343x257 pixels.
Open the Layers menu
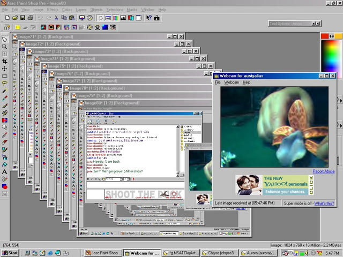tap(81, 10)
